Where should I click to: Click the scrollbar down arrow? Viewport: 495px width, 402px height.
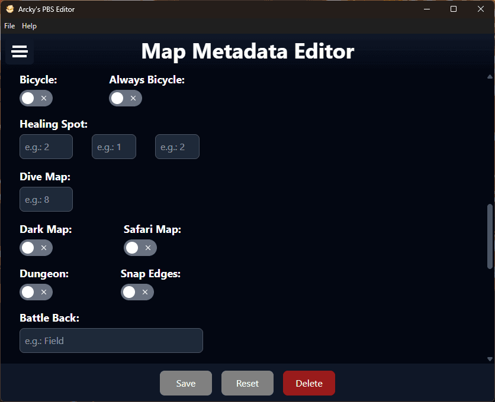click(490, 359)
